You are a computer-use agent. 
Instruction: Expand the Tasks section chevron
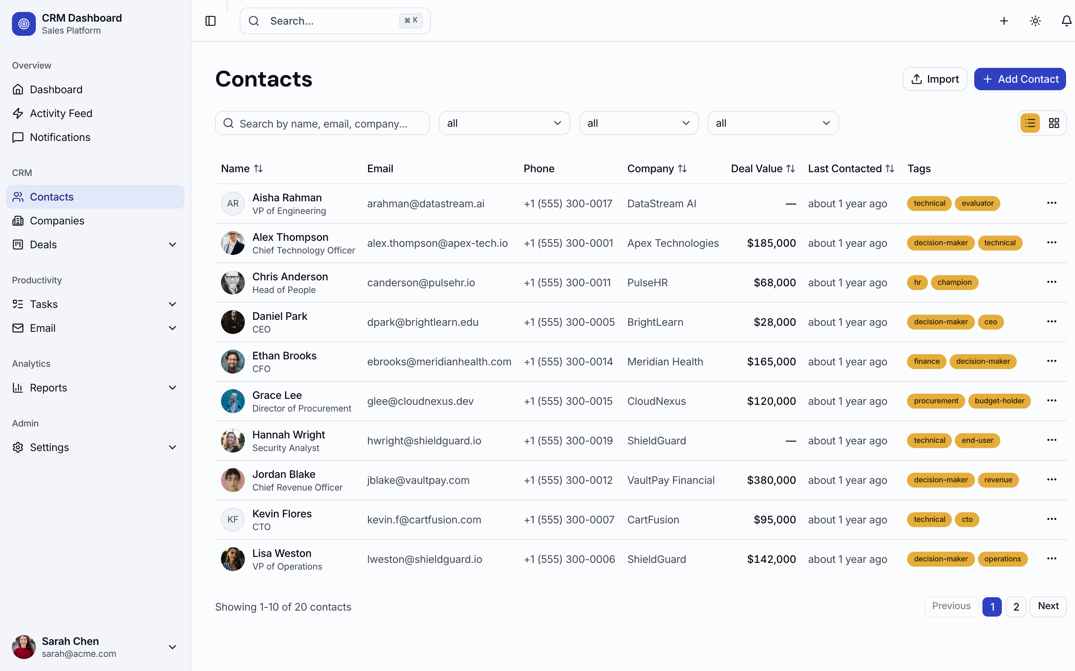(172, 304)
